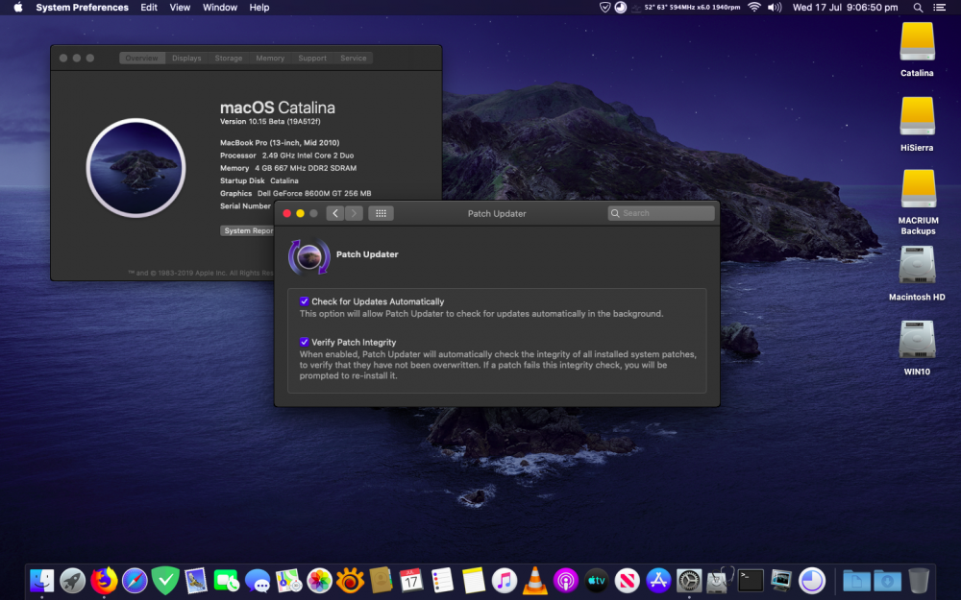
Task: Go back in Patch Updater window
Action: 334,213
